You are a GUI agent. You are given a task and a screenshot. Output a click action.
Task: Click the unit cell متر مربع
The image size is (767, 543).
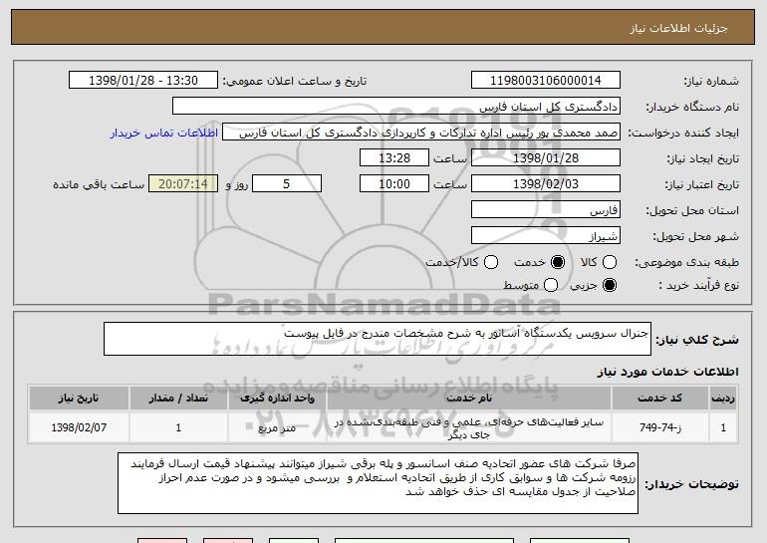(277, 427)
